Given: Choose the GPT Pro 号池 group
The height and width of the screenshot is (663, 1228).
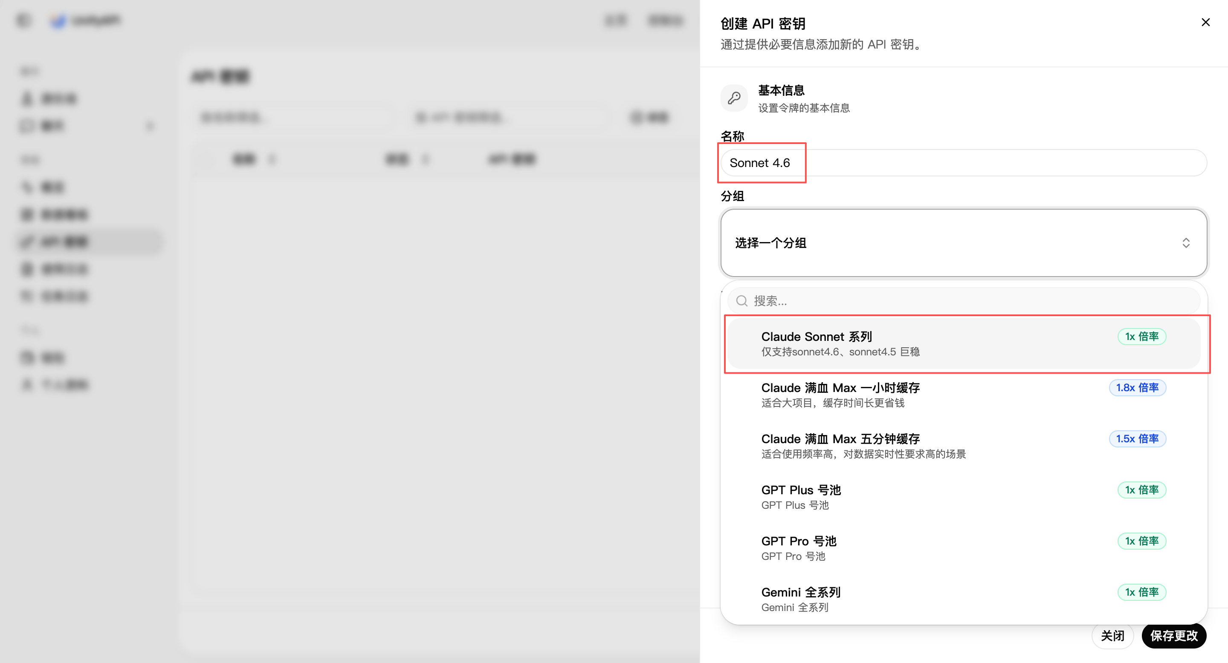Looking at the screenshot, I should coord(964,548).
